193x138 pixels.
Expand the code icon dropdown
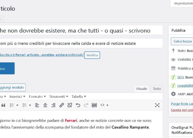(x=107, y=105)
